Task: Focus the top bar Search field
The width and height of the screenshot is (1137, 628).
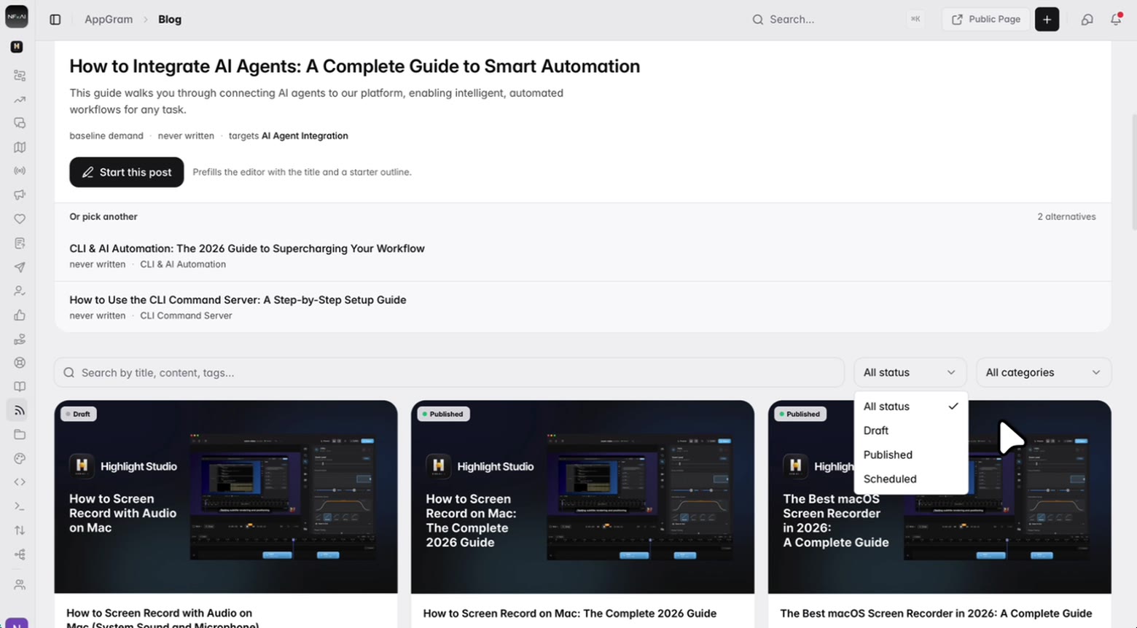Action: pos(837,20)
